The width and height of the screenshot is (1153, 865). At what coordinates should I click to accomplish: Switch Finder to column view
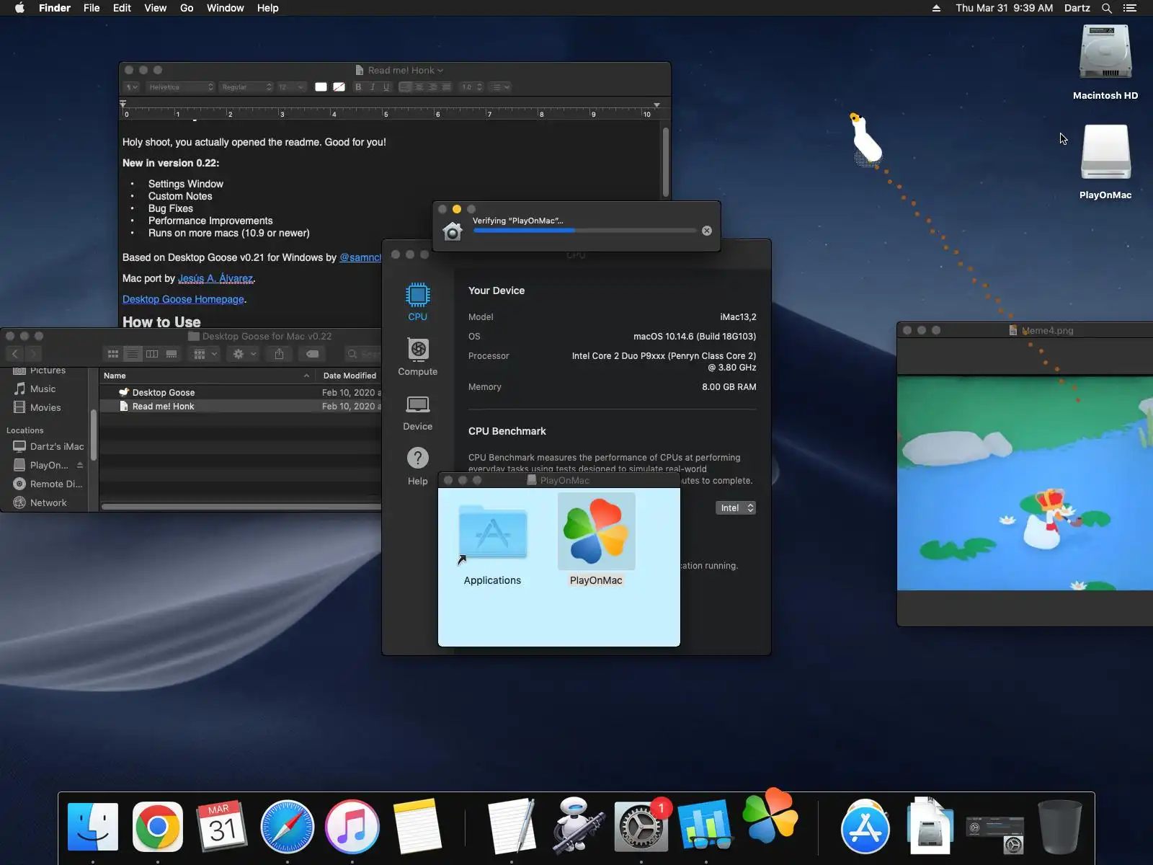tap(152, 354)
